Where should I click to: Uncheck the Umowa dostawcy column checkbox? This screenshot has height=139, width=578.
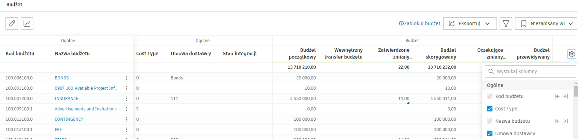(490, 134)
